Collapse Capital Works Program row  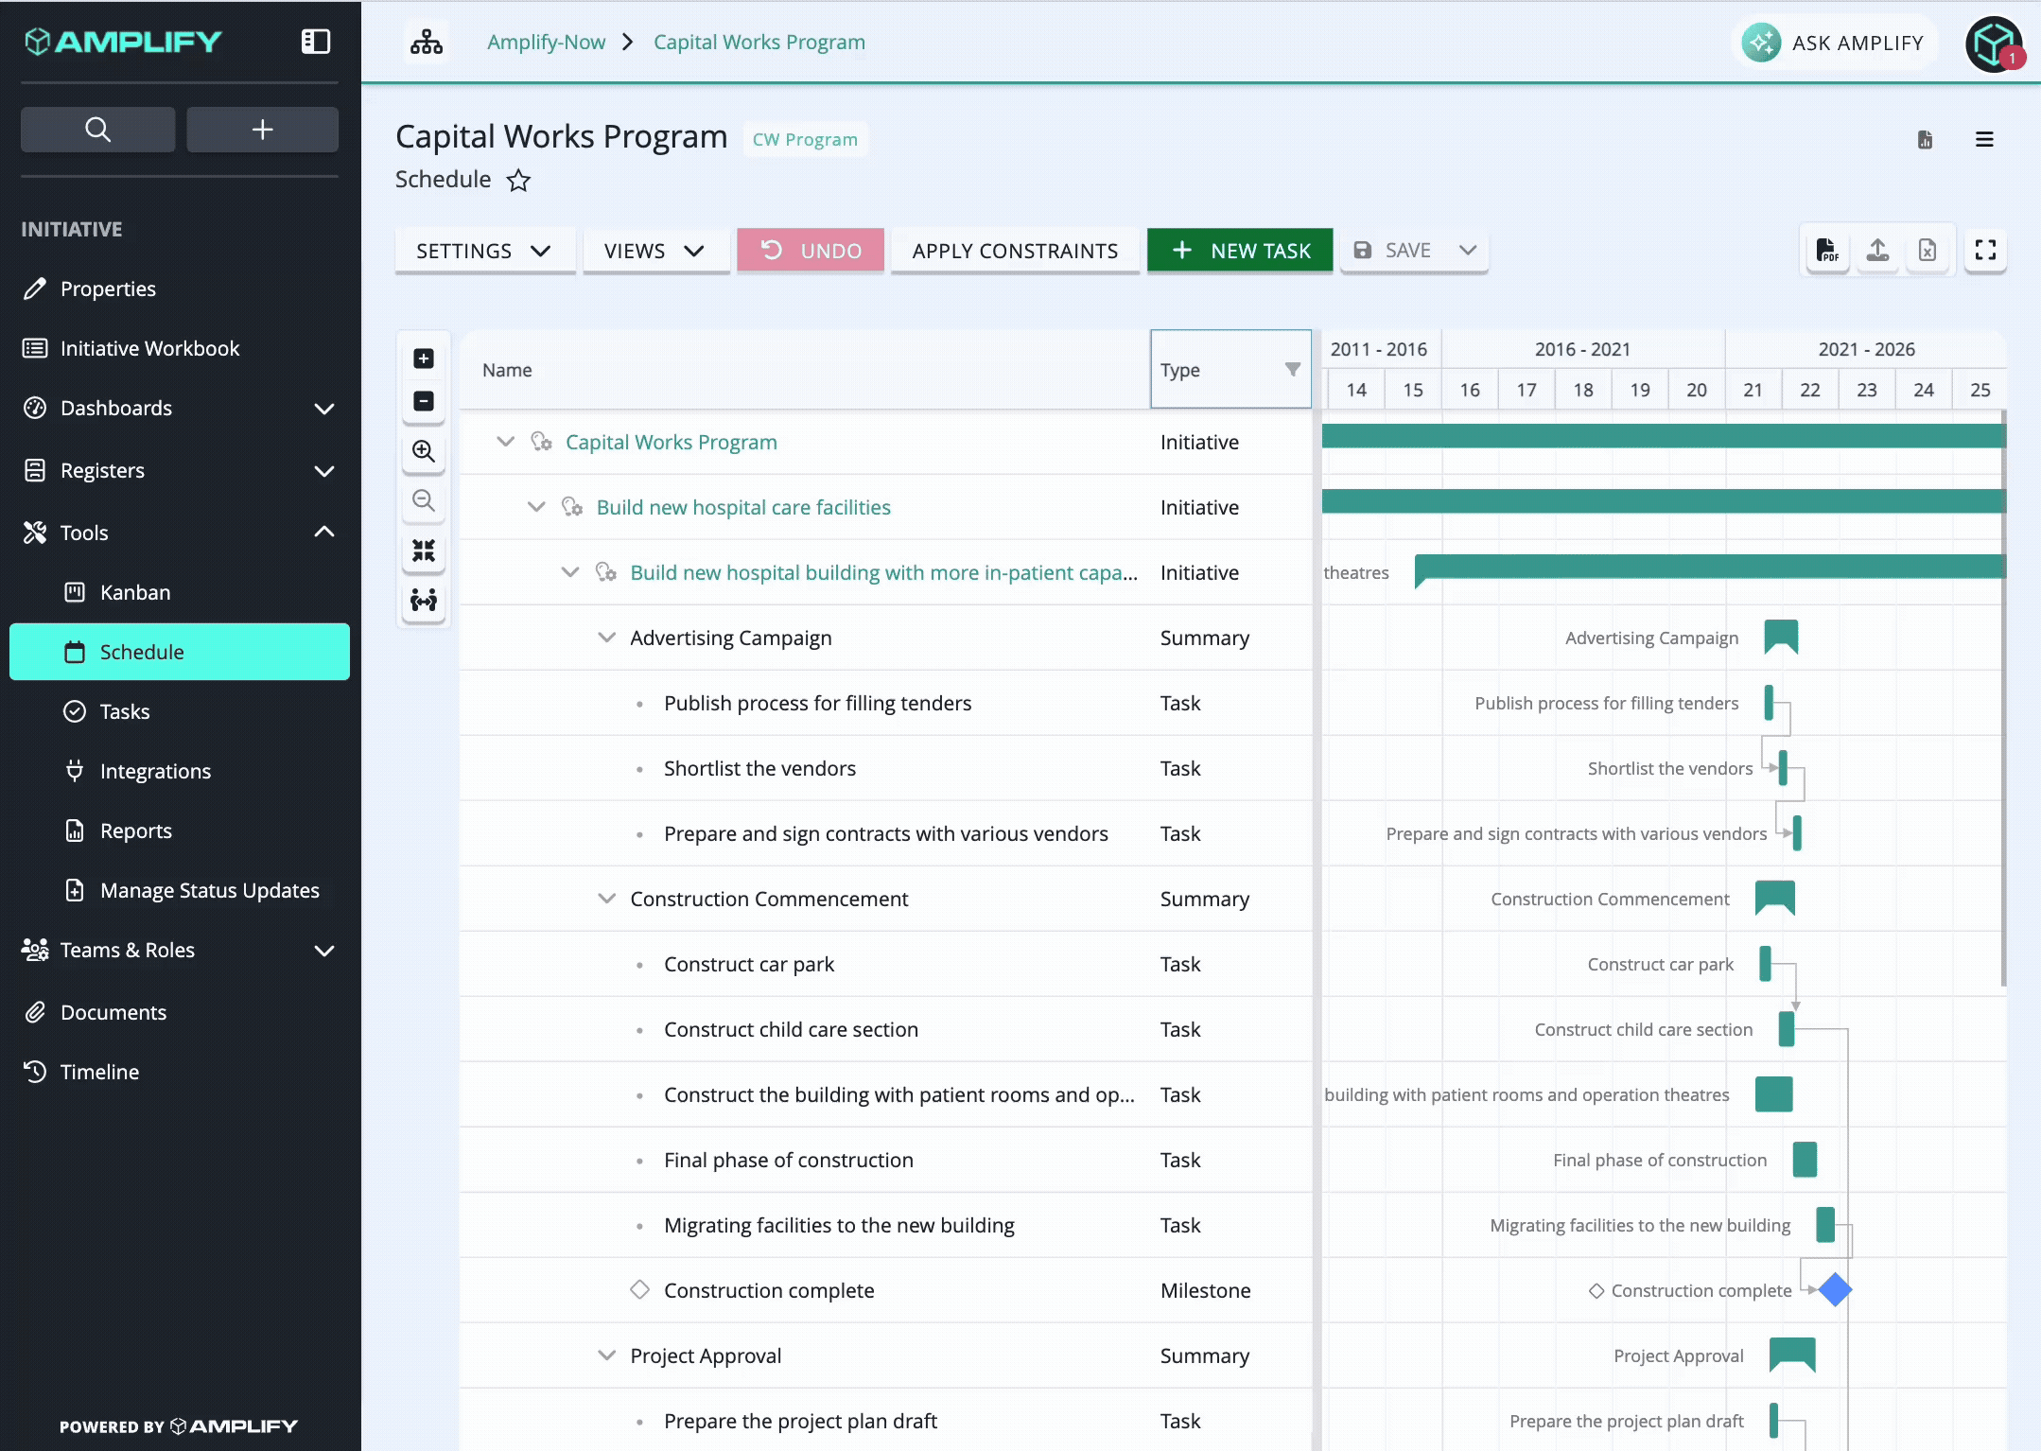coord(506,442)
